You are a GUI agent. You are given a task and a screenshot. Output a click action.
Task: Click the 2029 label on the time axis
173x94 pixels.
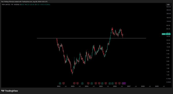[x=157, y=86]
